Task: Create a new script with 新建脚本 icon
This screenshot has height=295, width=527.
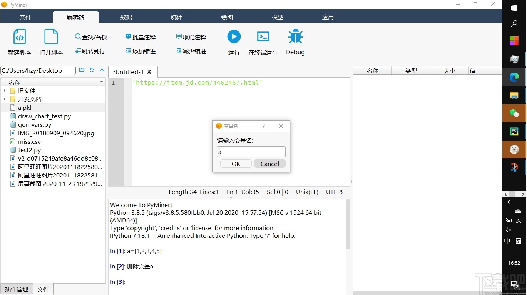Action: [x=19, y=41]
